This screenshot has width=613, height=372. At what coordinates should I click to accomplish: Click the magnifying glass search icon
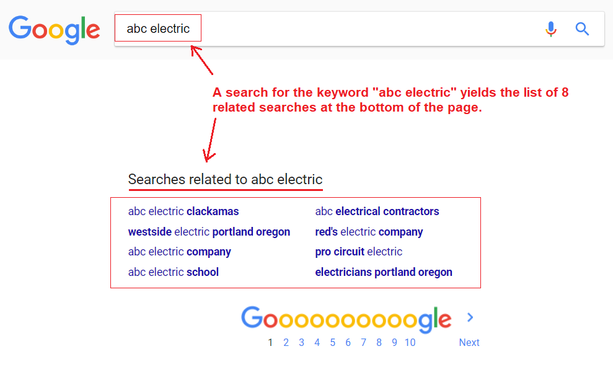(x=582, y=29)
